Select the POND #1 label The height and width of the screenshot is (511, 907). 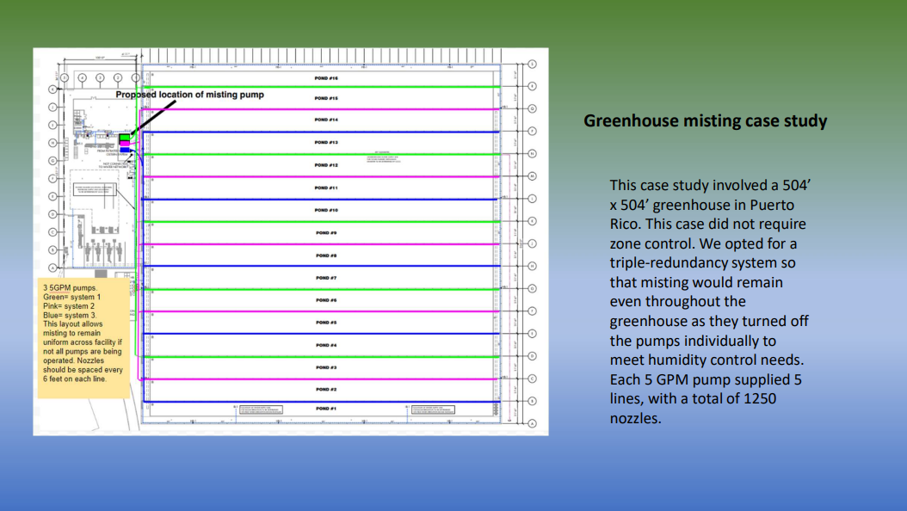(x=326, y=409)
